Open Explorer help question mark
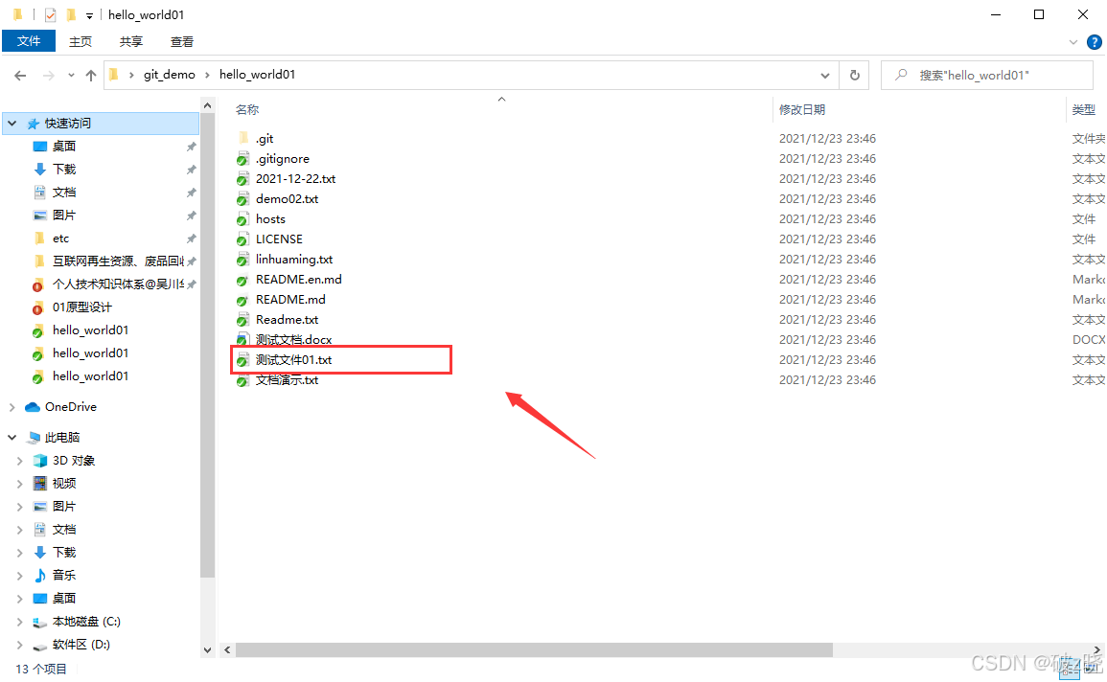Viewport: 1107px width, 682px height. 1095,42
